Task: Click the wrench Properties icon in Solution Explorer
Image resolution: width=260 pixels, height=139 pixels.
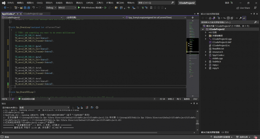Action: (x=240, y=18)
